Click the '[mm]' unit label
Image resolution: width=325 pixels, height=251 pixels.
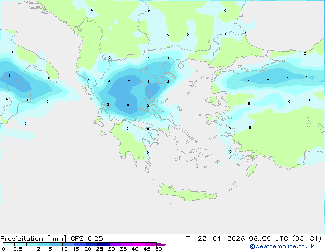[56, 239]
